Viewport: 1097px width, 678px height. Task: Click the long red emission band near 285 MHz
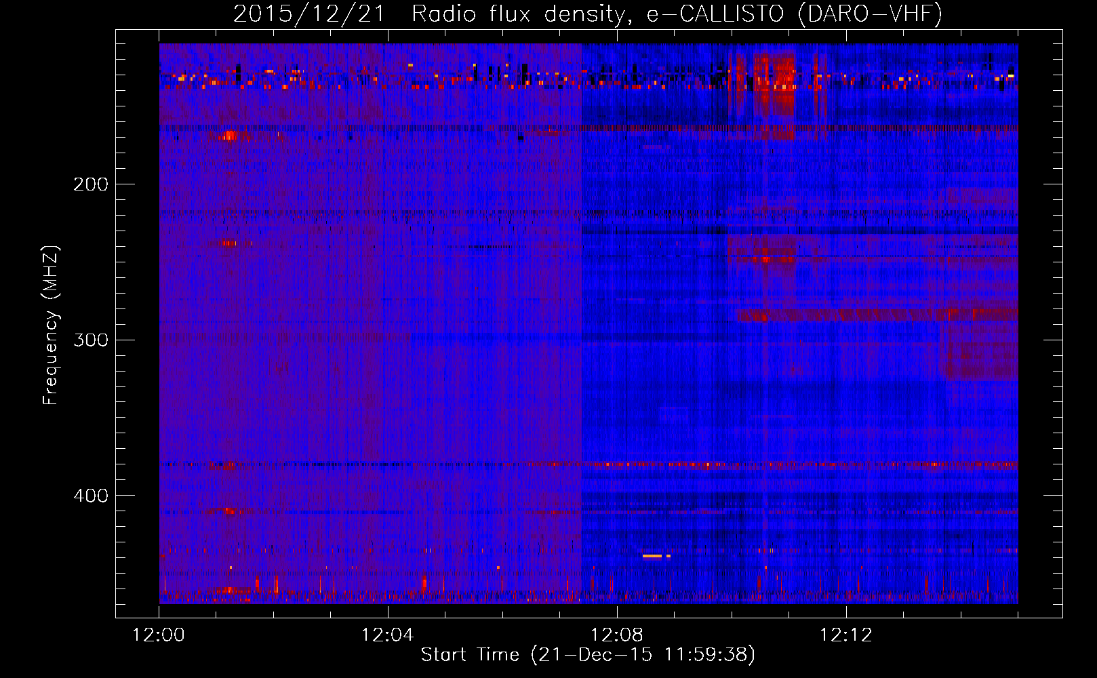click(x=877, y=315)
